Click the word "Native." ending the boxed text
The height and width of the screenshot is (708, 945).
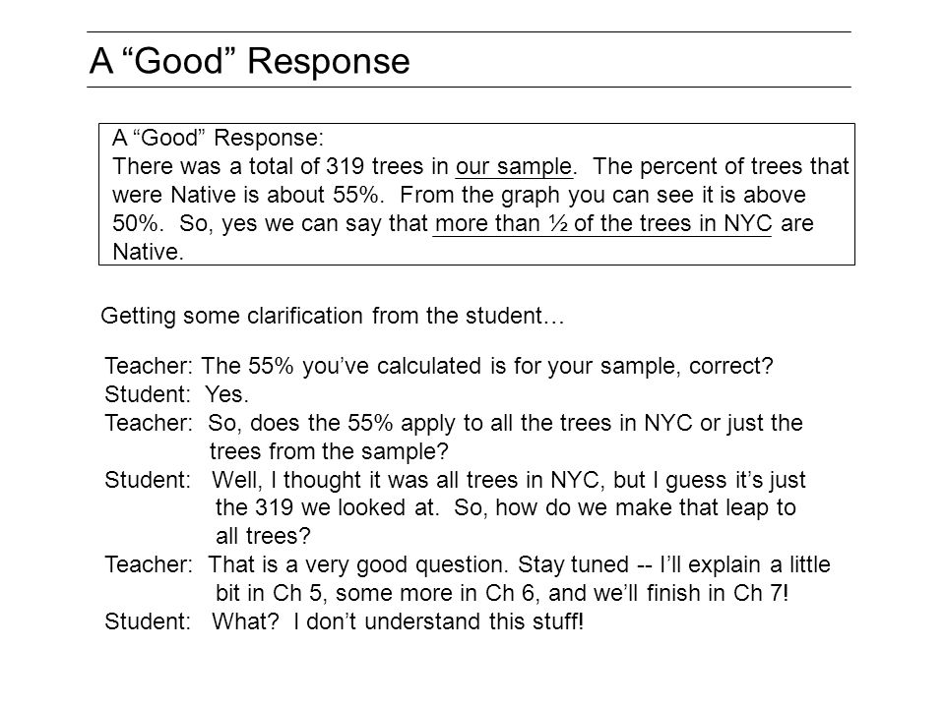[148, 252]
